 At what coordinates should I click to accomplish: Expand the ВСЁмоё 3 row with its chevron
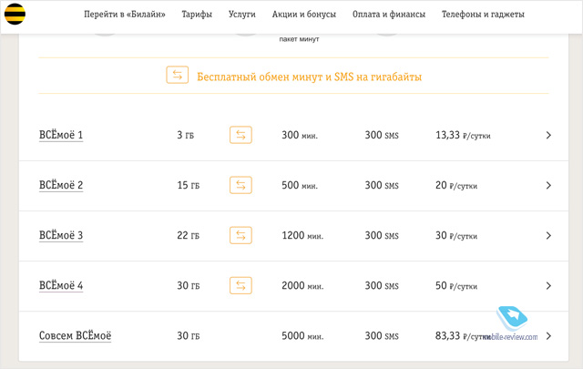[x=548, y=235]
